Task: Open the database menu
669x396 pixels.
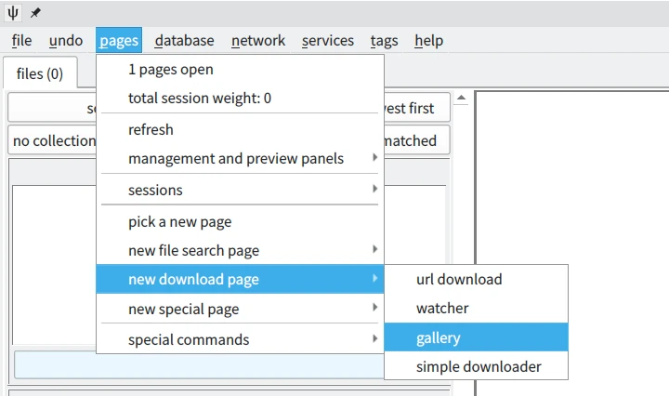Action: click(x=184, y=40)
